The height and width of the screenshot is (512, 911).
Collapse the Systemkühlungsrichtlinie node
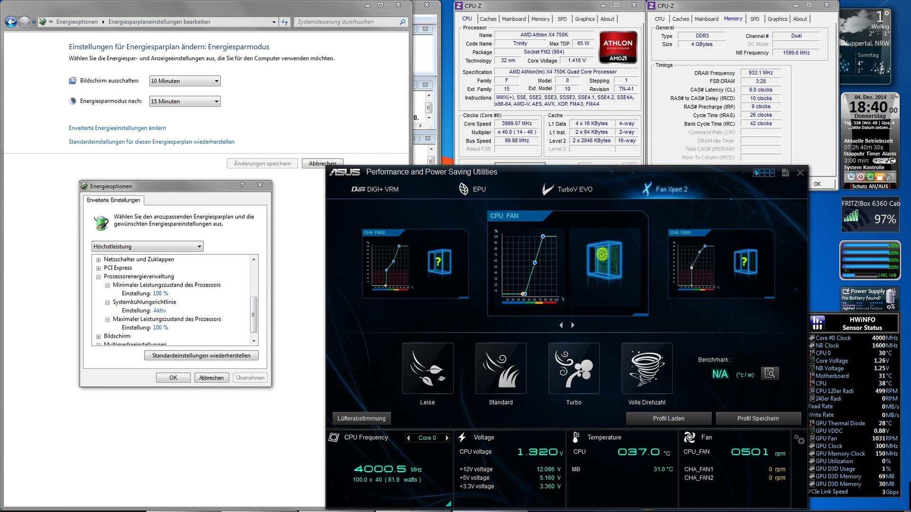pyautogui.click(x=107, y=302)
